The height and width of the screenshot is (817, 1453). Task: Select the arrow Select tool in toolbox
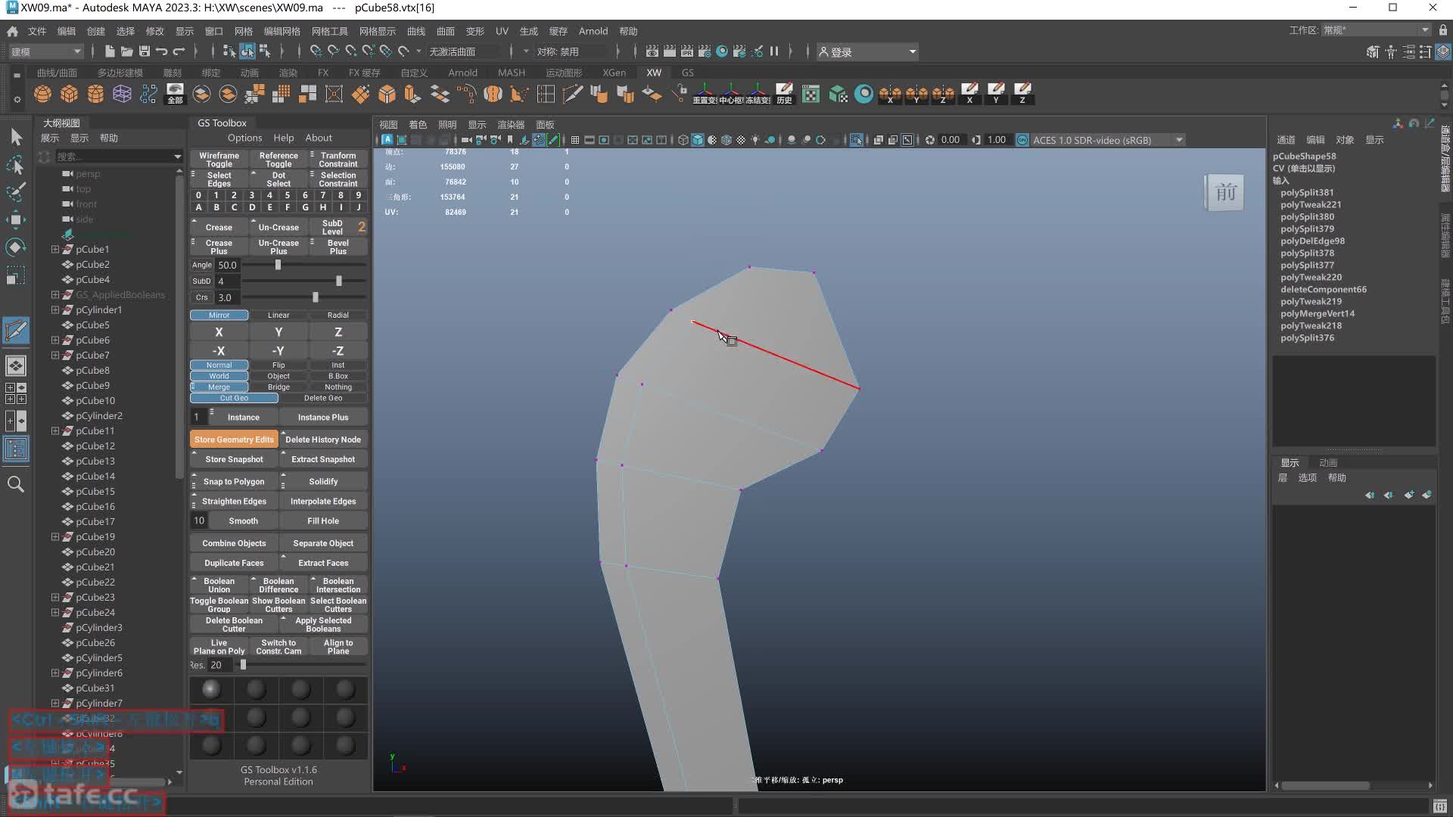pos(16,137)
